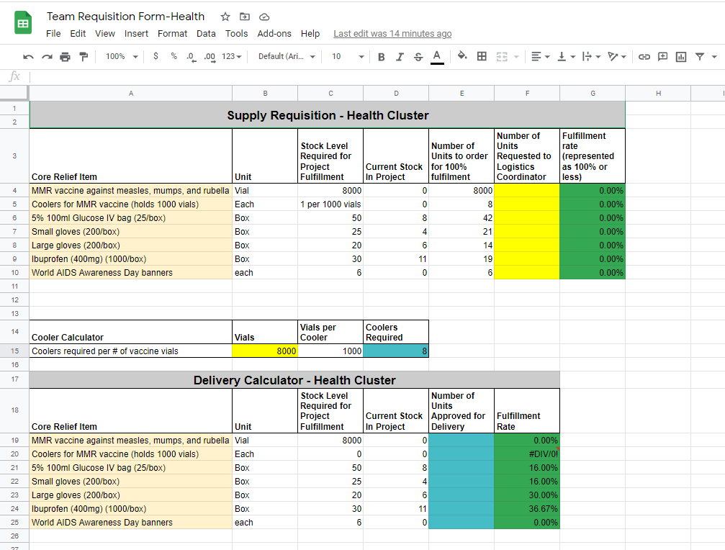Viewport: 725px width, 550px height.
Task: Open the Help menu
Action: coord(310,33)
